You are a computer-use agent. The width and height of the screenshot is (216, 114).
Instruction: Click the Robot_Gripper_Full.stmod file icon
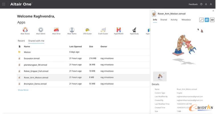[x=19, y=71]
